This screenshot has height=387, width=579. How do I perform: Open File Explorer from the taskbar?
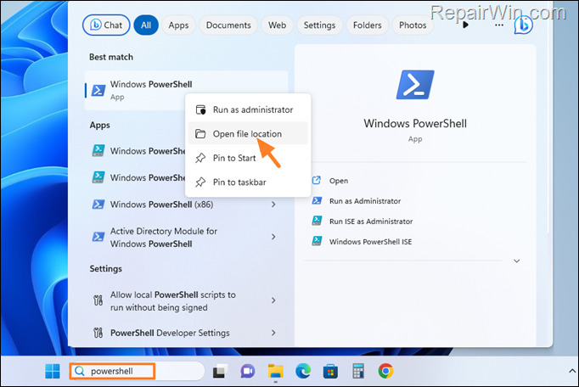(x=275, y=371)
